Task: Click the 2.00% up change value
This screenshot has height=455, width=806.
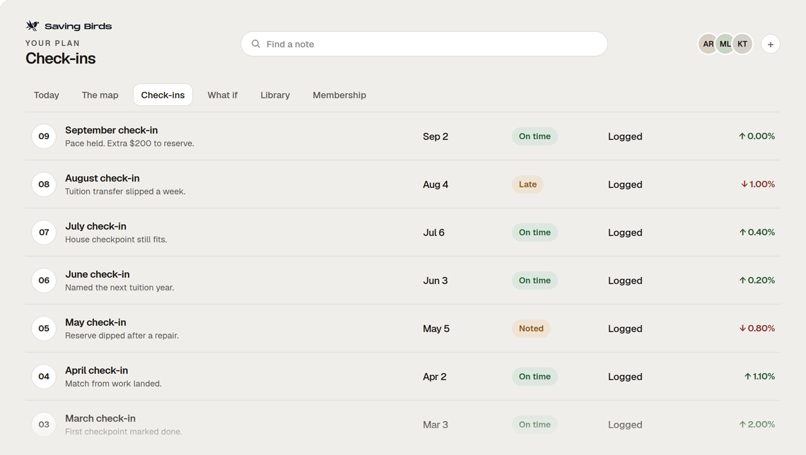Action: pos(757,424)
